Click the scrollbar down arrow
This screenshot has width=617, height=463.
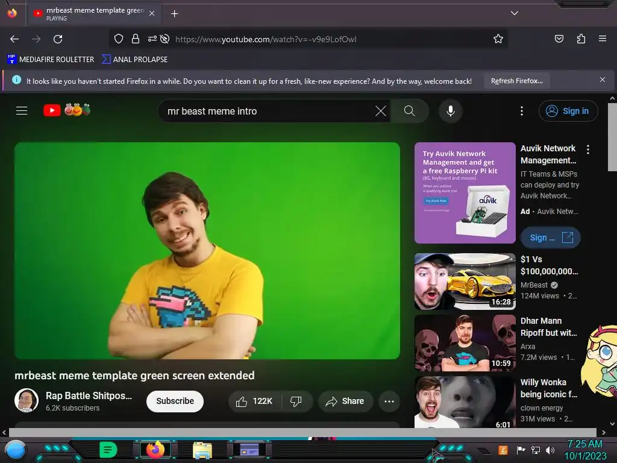click(612, 424)
